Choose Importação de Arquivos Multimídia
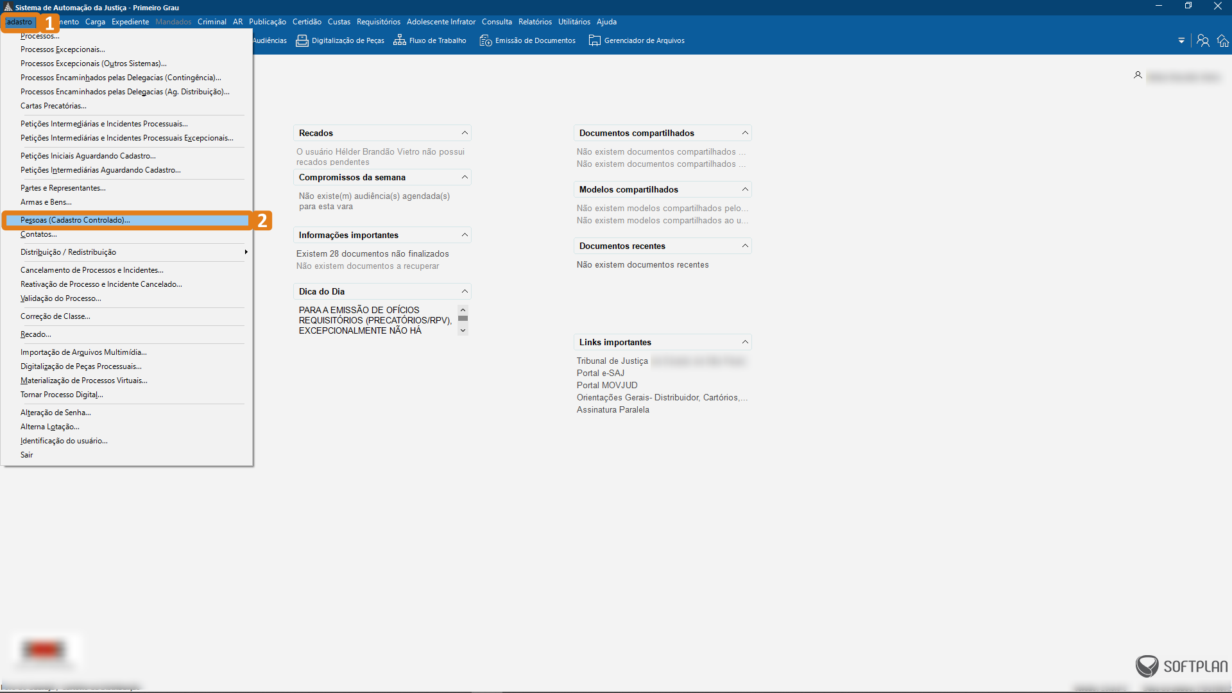1232x693 pixels. pos(83,352)
